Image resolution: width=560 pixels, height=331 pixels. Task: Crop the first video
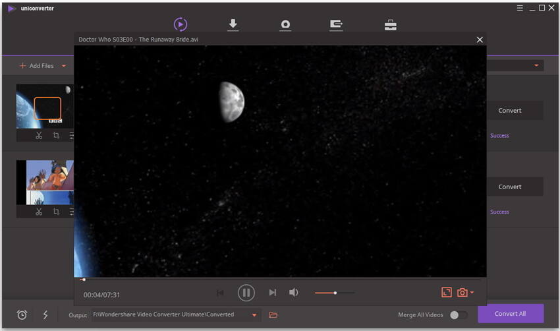tap(56, 135)
